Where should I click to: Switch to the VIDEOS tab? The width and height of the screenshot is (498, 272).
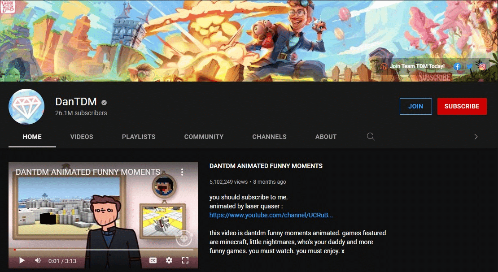coord(82,137)
